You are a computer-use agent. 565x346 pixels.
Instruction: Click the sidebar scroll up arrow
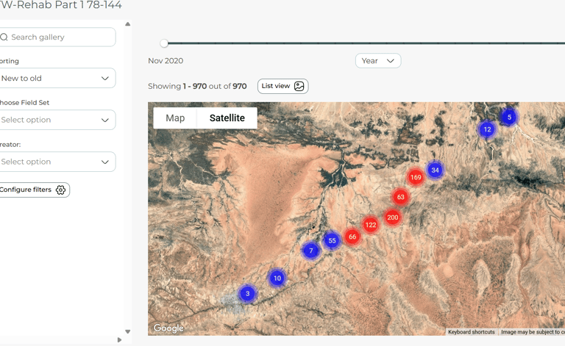(127, 24)
